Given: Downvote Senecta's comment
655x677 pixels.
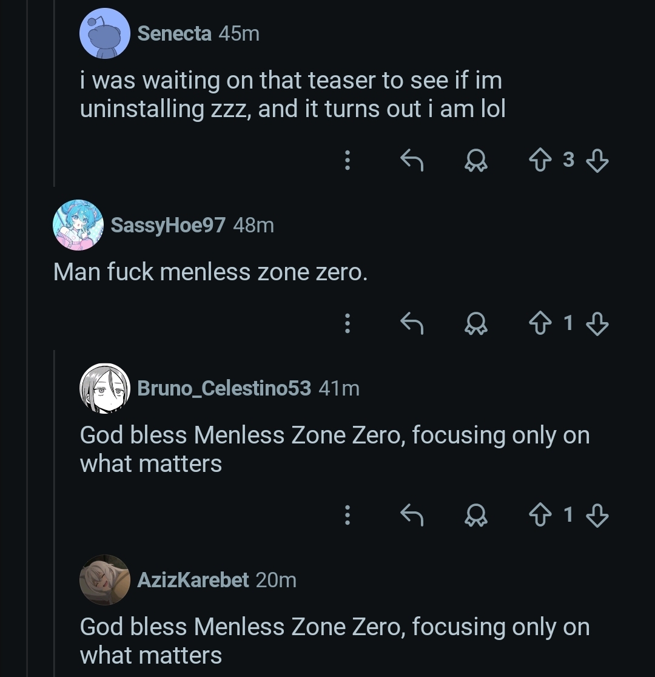Looking at the screenshot, I should 597,160.
